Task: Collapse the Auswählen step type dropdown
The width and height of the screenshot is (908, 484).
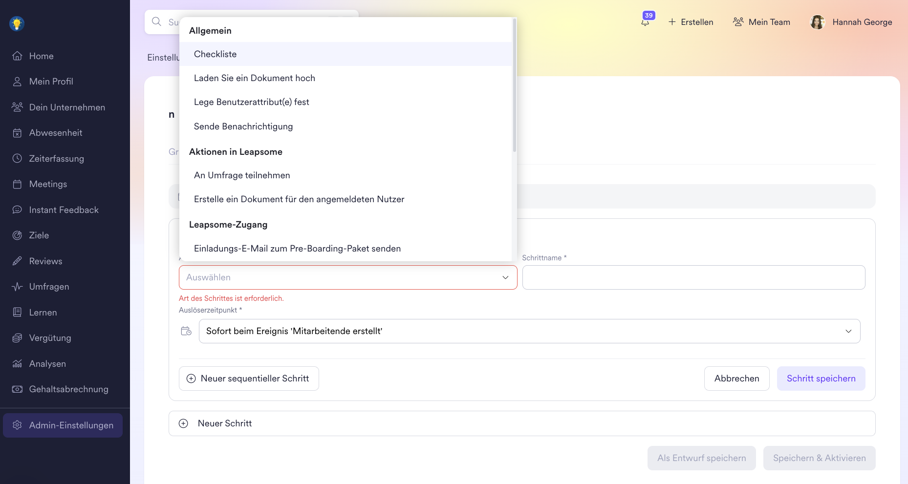Action: [x=505, y=277]
